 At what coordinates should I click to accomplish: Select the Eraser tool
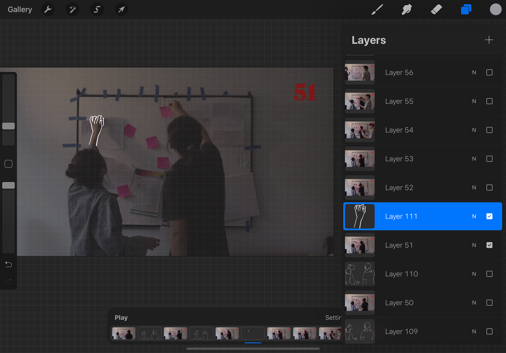436,9
